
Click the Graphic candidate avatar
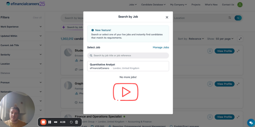(68, 86)
